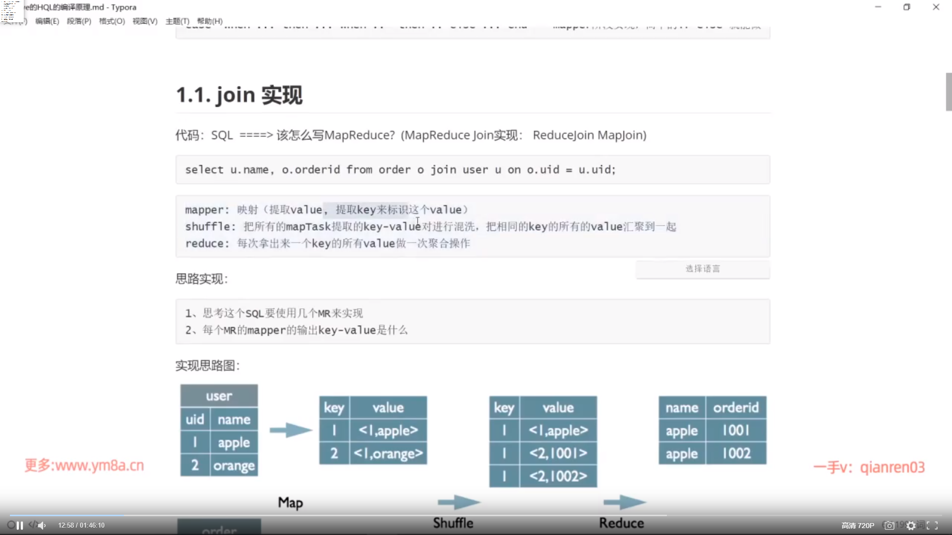Toggle source code mode icon
952x535 pixels.
pos(33,524)
